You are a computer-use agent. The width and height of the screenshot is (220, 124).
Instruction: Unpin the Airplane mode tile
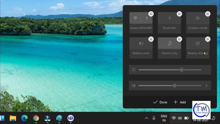[208, 14]
